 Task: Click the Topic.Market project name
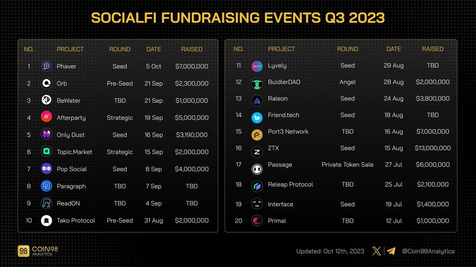75,152
